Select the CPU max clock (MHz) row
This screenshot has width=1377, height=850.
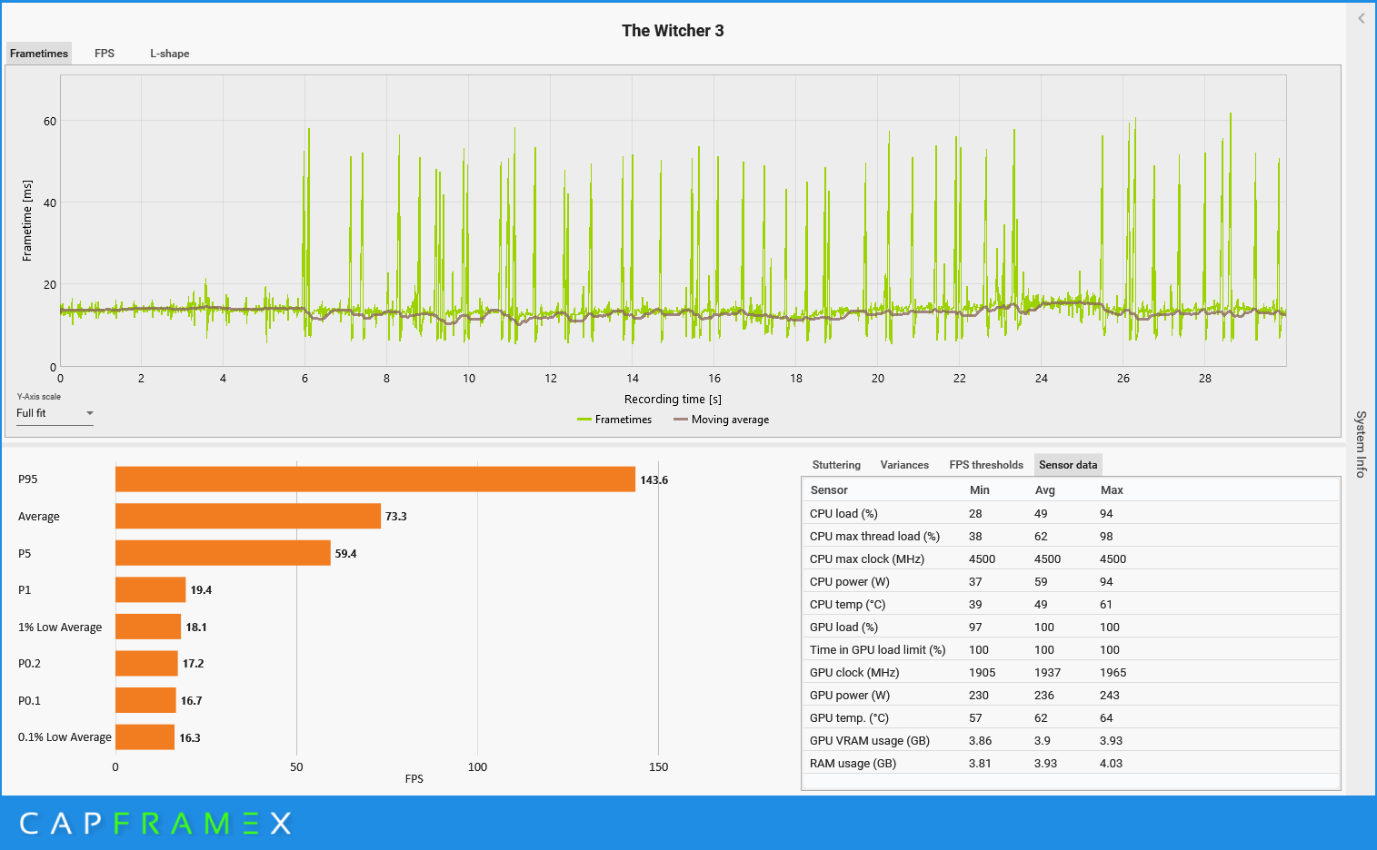[1071, 558]
